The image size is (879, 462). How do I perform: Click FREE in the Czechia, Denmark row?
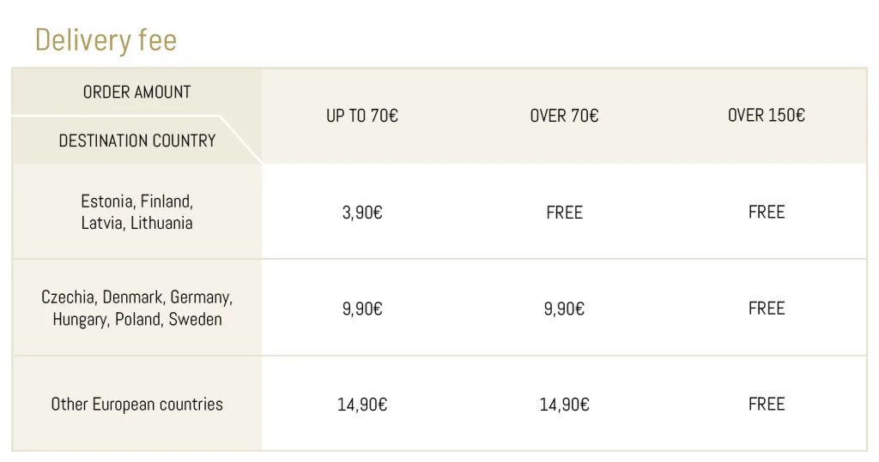click(766, 309)
